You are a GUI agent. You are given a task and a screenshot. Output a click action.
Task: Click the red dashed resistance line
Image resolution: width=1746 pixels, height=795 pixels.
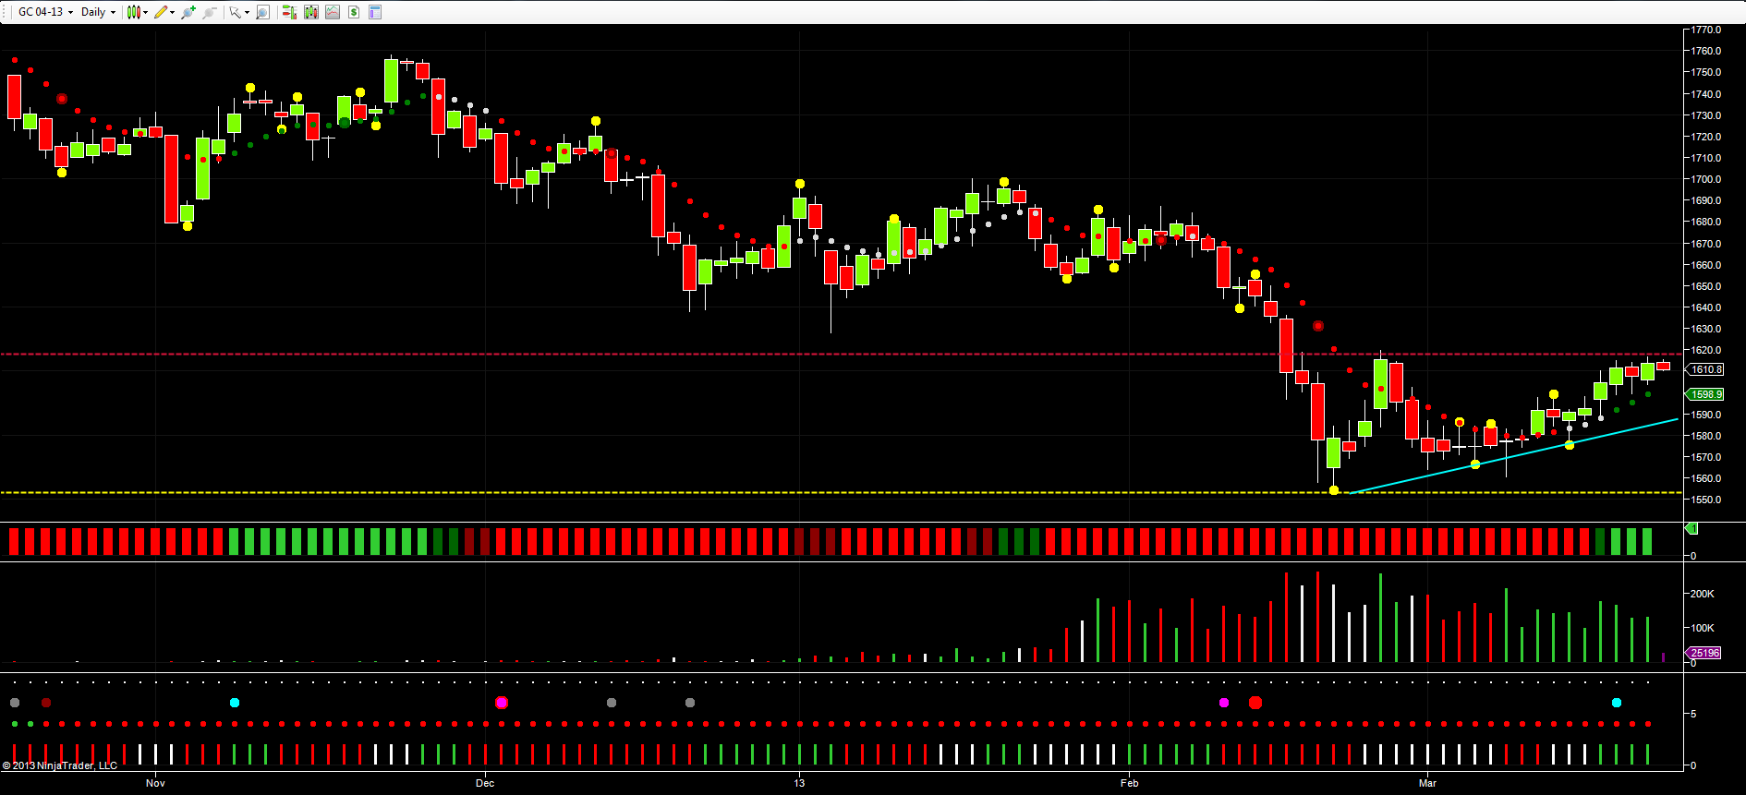(x=841, y=354)
